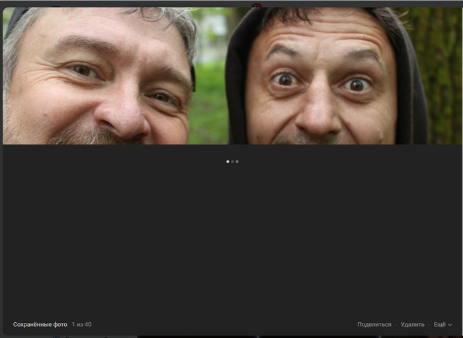Open the Сохранённые фото album link
Screen dimensions: 463x338
tap(40, 325)
